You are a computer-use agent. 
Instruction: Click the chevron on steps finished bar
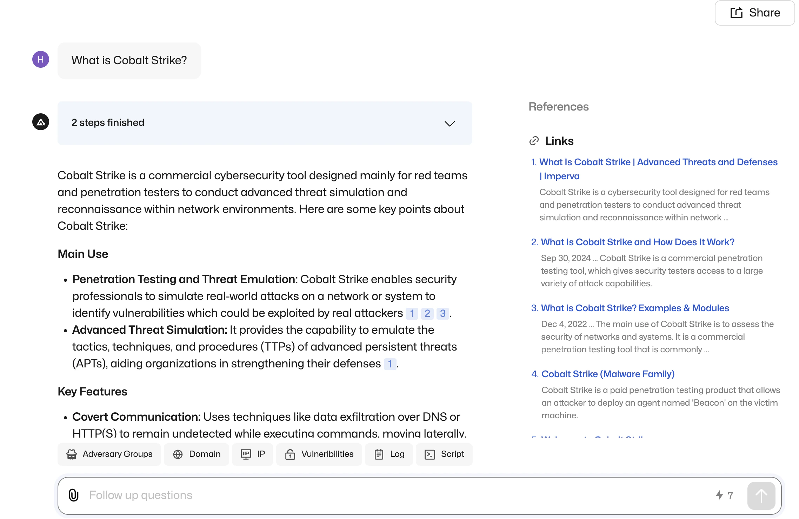point(450,124)
